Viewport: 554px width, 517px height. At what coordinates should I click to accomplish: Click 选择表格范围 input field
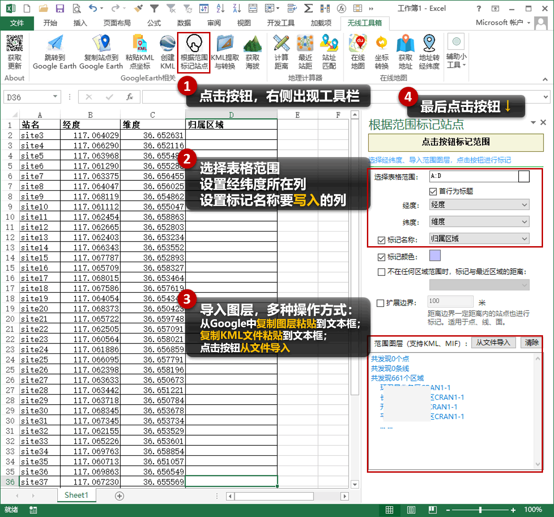(x=473, y=176)
